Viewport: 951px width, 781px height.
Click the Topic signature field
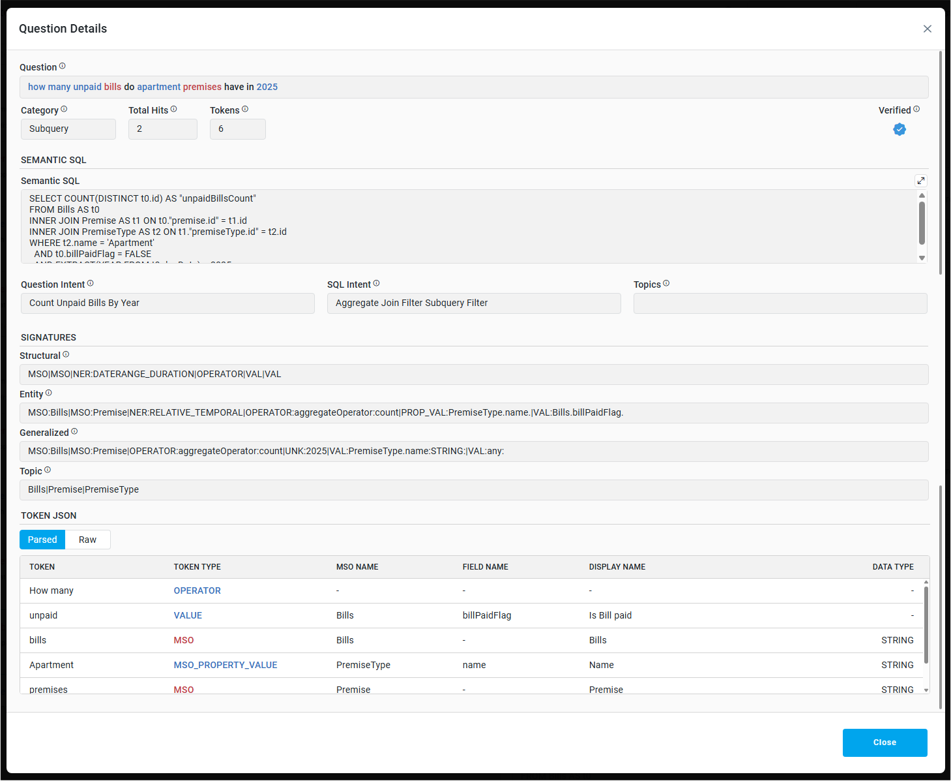pyautogui.click(x=474, y=490)
